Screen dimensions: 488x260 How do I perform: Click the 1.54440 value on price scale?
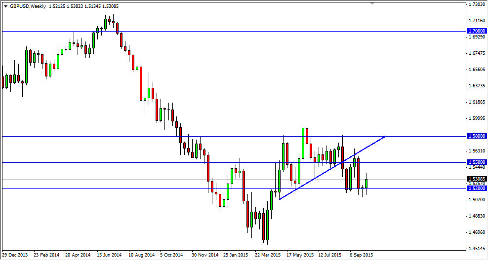click(477, 167)
